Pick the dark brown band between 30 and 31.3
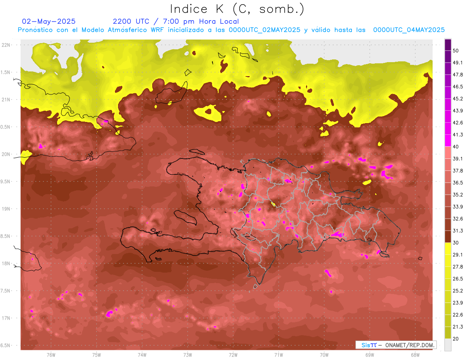This screenshot has width=466, height=360. click(448, 237)
